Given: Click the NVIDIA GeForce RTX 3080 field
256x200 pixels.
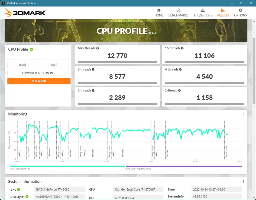Looking at the screenshot, I should [x=59, y=189].
